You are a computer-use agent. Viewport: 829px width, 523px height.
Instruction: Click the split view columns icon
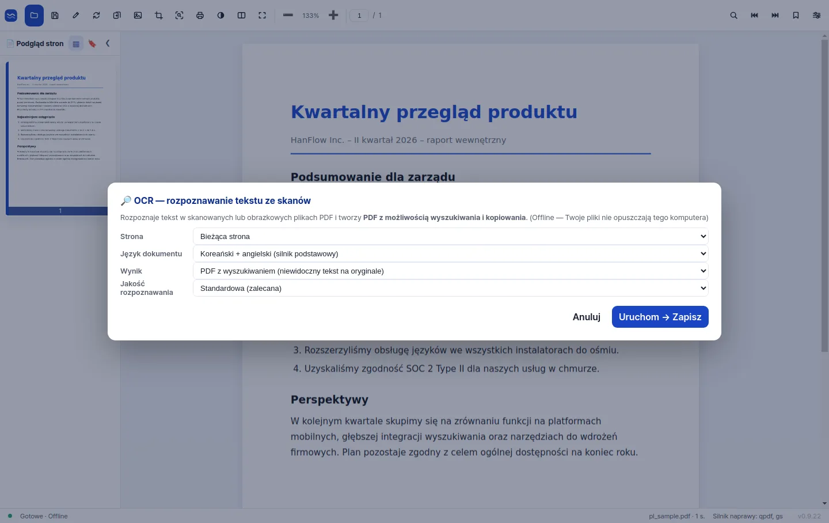pos(241,16)
